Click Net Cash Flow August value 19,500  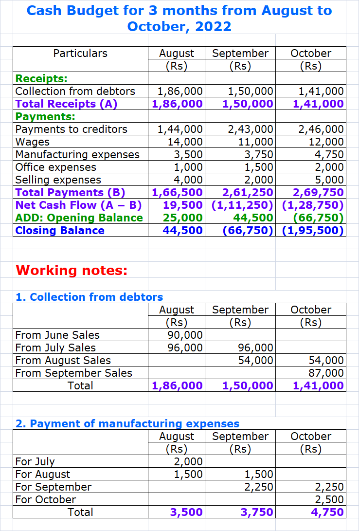183,205
